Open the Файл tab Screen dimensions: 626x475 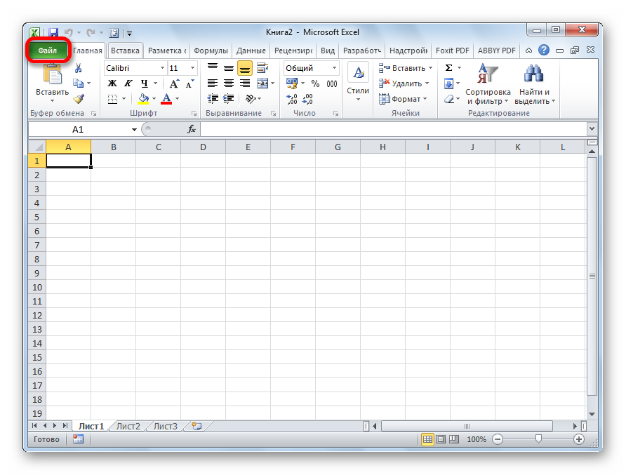(48, 51)
